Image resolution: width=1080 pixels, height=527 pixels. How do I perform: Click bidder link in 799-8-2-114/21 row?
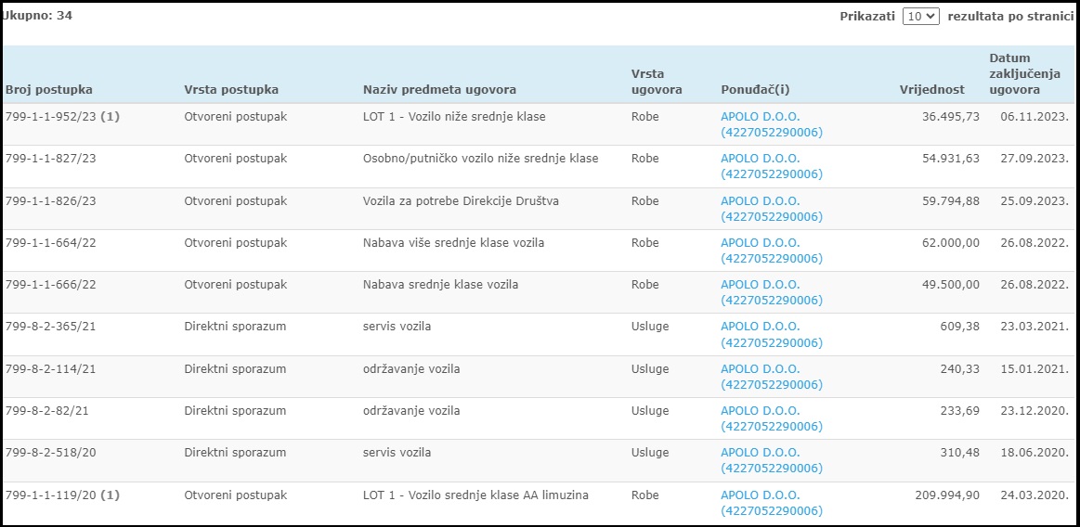tap(772, 377)
